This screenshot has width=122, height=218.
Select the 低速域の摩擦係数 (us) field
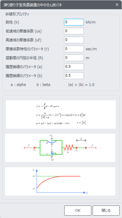pos(74,31)
